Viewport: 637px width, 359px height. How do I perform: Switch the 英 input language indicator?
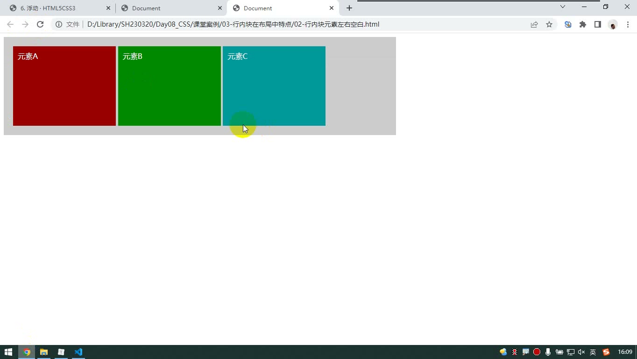(x=593, y=352)
